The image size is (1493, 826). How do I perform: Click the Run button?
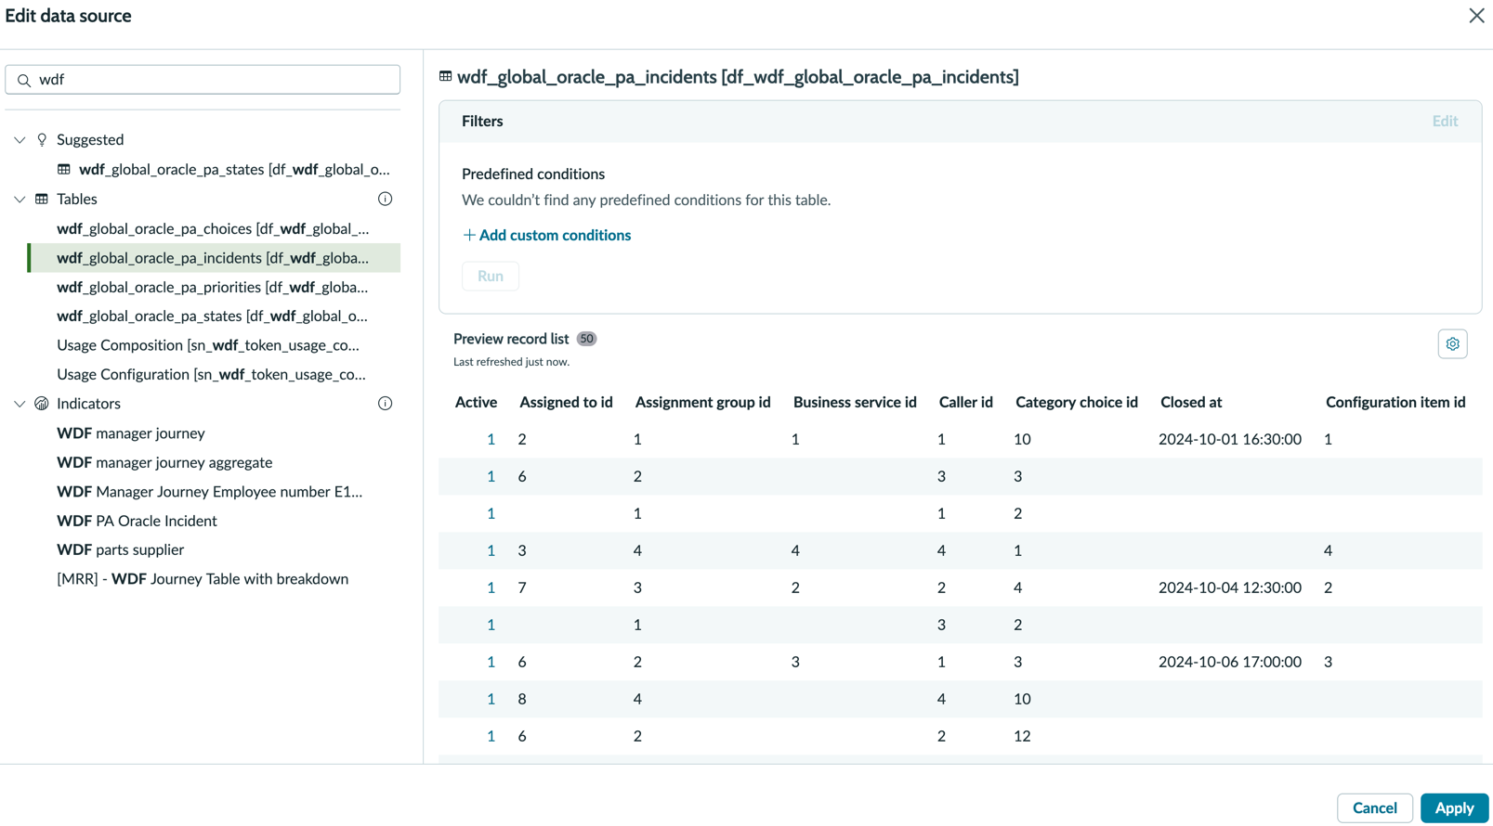tap(491, 276)
